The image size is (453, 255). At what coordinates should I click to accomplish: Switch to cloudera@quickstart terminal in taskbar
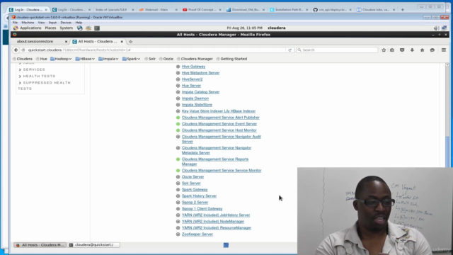pyautogui.click(x=94, y=245)
